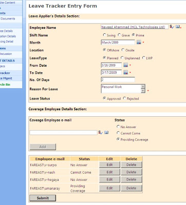Open address book icon for Coverage Employee e-mail
The image size is (186, 205).
(x=106, y=132)
